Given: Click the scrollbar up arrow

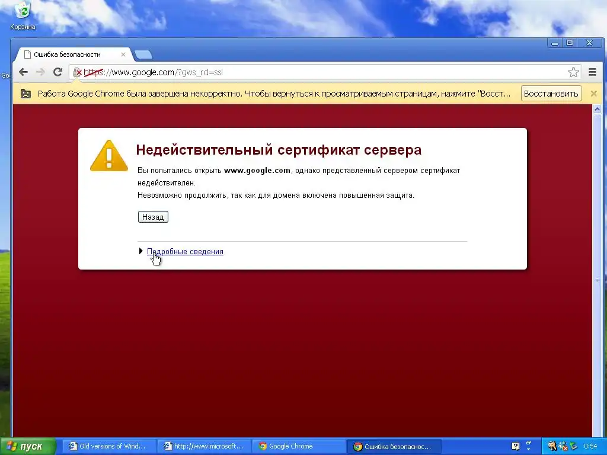Looking at the screenshot, I should (x=597, y=110).
